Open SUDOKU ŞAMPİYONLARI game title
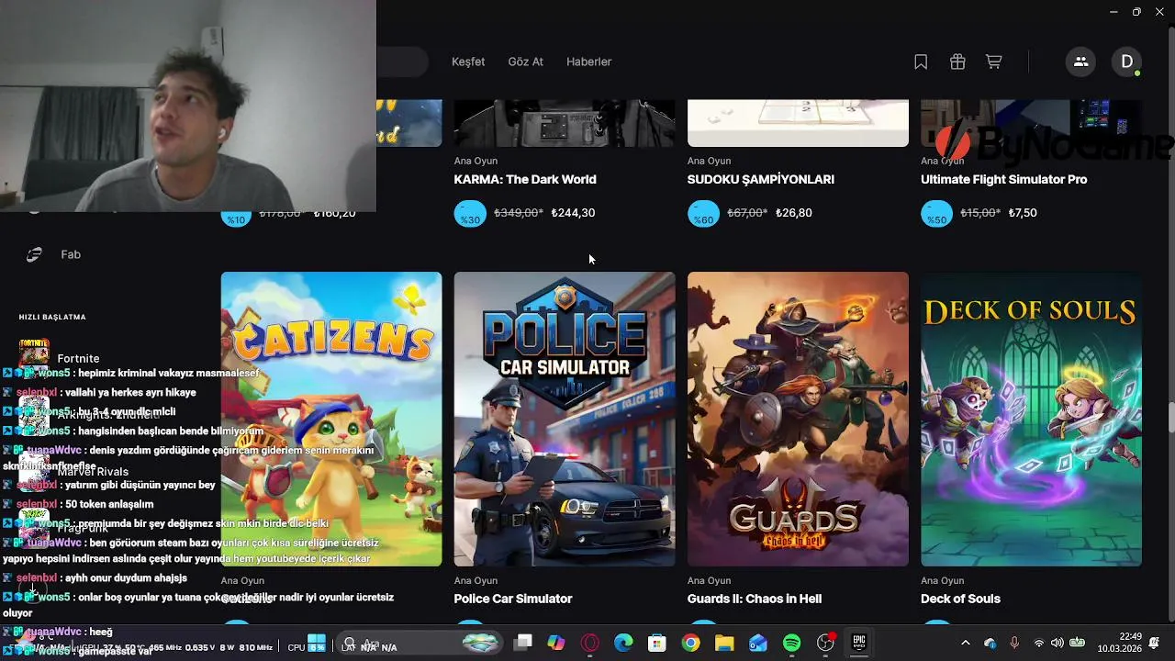Screen dimensions: 1175x661 761,179
